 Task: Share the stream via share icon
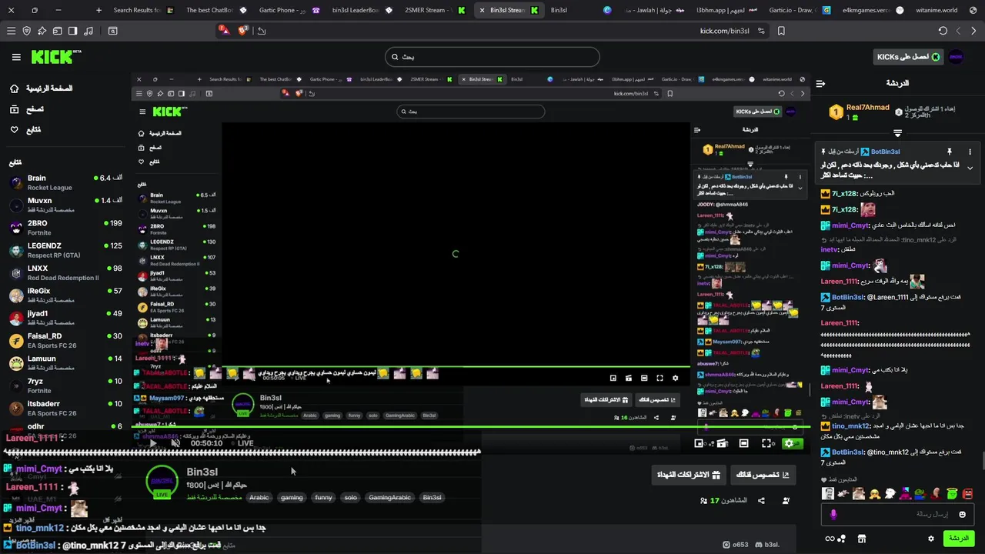761,500
